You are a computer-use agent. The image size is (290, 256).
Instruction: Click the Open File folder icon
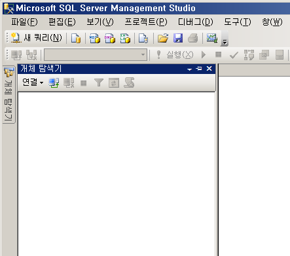click(x=163, y=38)
